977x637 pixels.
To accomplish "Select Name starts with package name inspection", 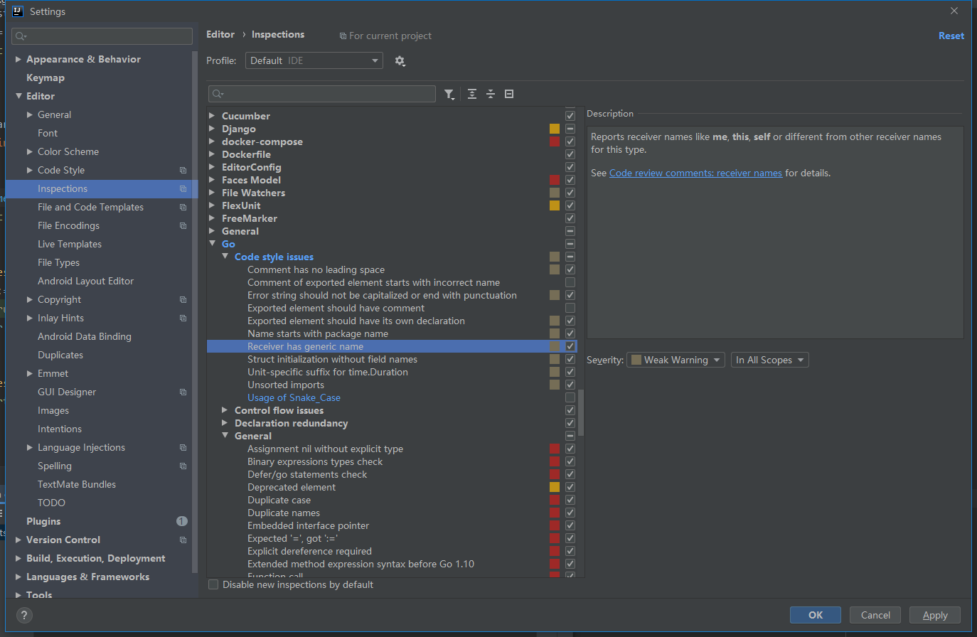I will tap(318, 333).
